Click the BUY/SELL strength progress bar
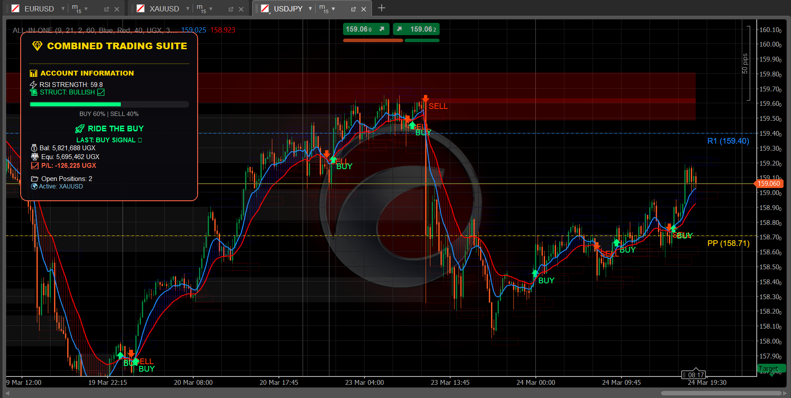This screenshot has height=398, width=791. [109, 105]
